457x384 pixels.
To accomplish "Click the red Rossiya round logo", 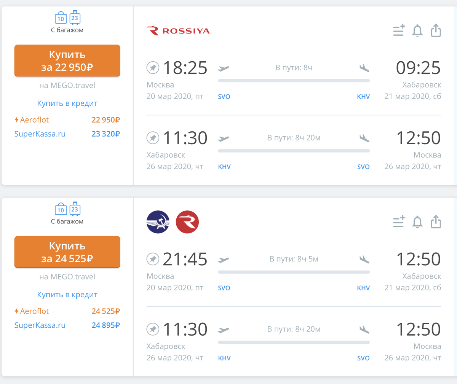I will coord(187,222).
